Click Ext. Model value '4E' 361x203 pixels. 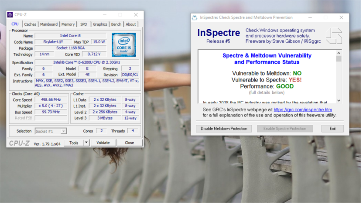(x=88, y=75)
